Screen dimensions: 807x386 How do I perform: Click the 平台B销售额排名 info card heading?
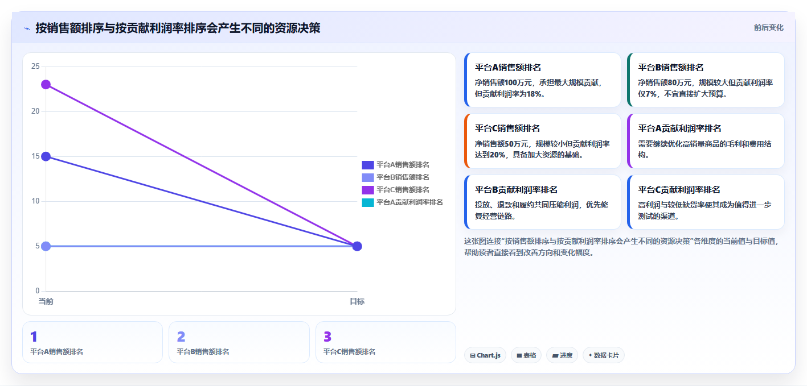(x=671, y=67)
